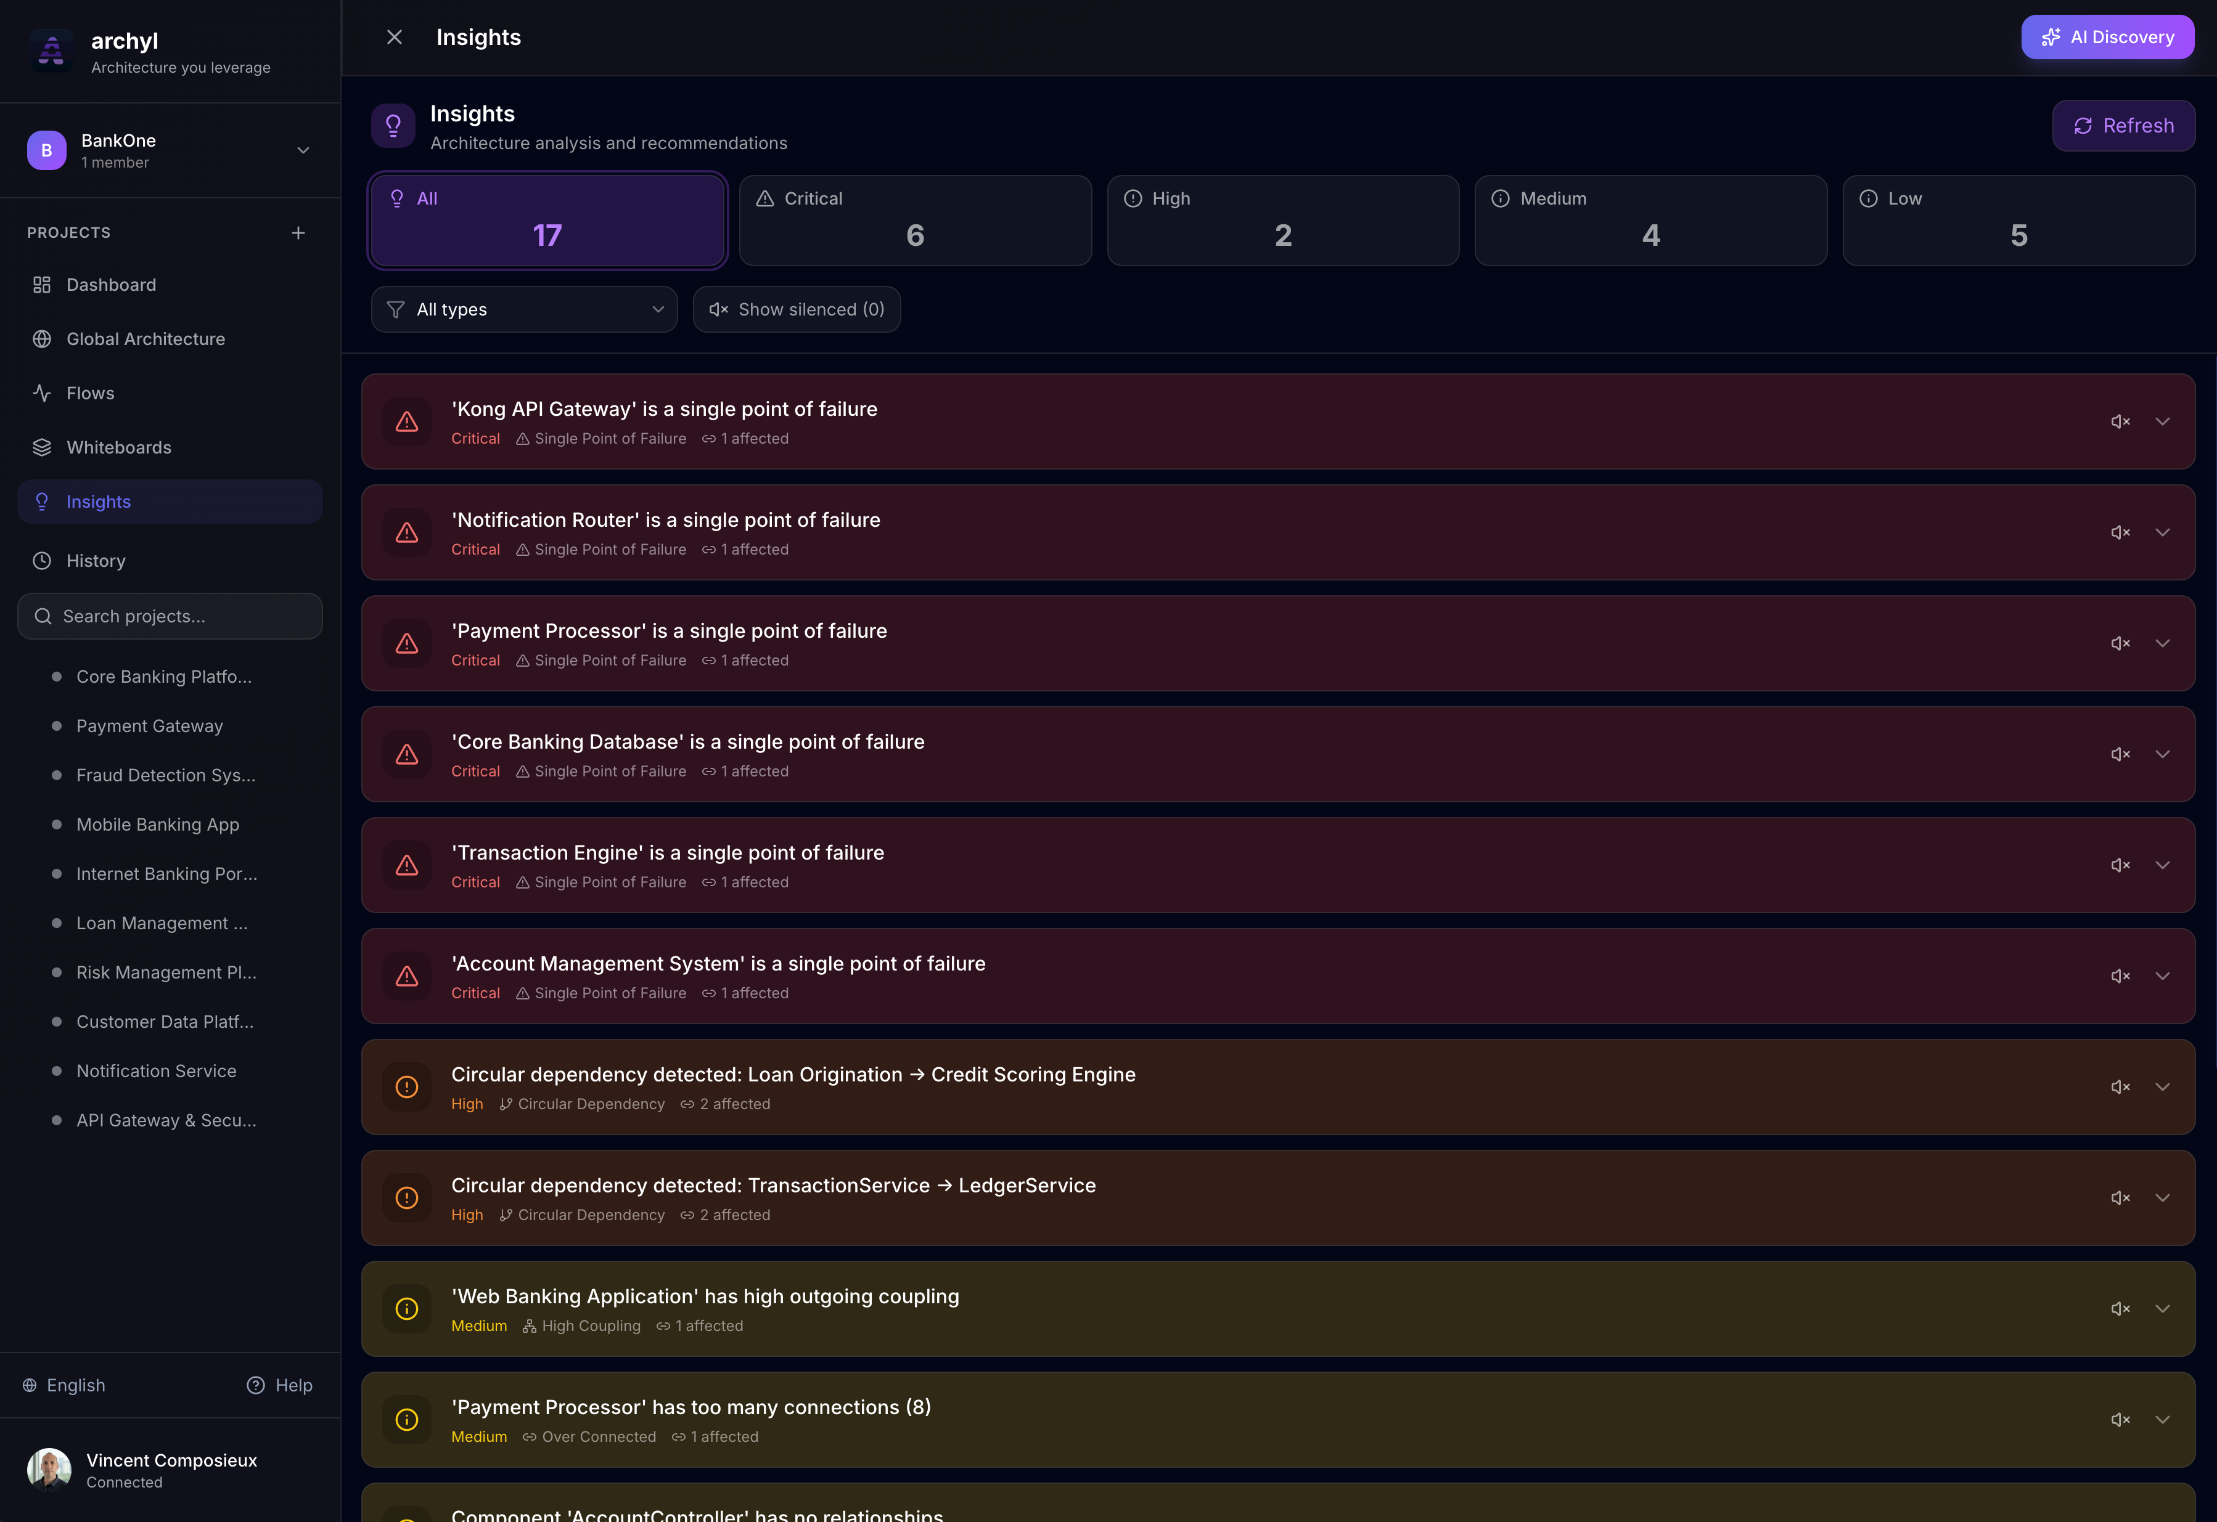Click the AI Discovery button
This screenshot has width=2217, height=1522.
coord(2107,37)
